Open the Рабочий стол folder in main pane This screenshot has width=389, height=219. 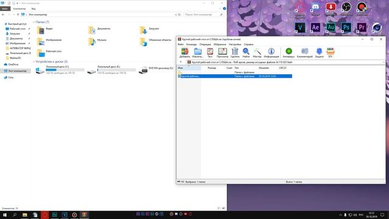(x=49, y=53)
